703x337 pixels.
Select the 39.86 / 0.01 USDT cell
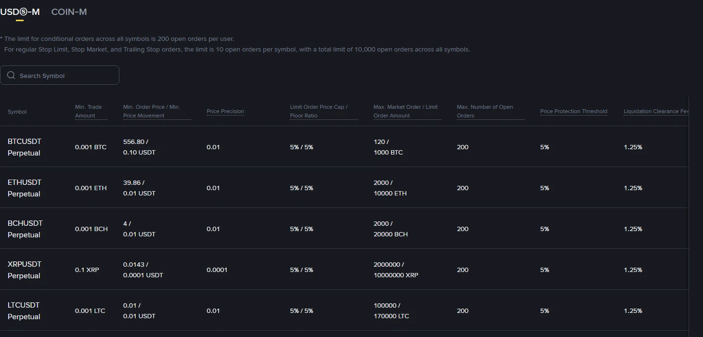click(x=140, y=188)
